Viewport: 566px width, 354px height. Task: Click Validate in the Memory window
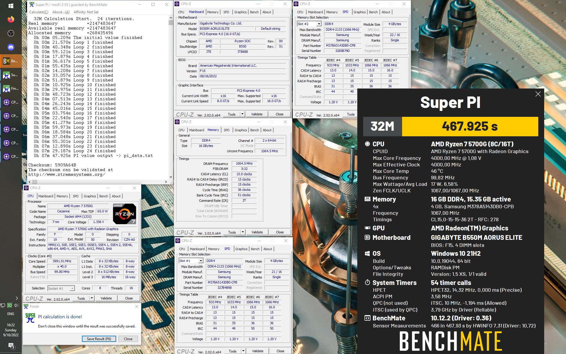tap(257, 232)
